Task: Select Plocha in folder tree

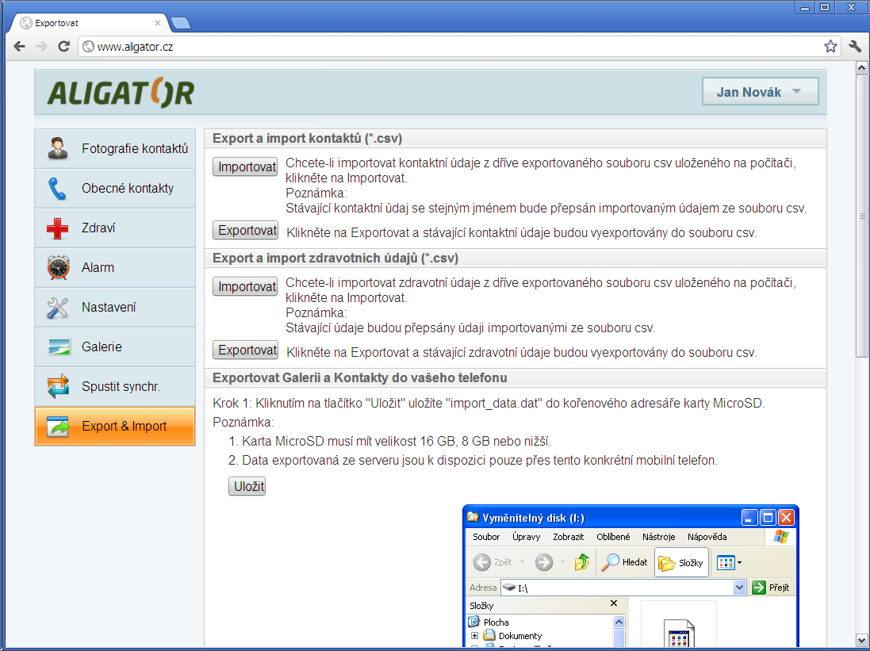Action: [496, 622]
